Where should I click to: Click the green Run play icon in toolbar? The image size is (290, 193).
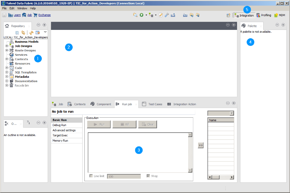pos(141,15)
